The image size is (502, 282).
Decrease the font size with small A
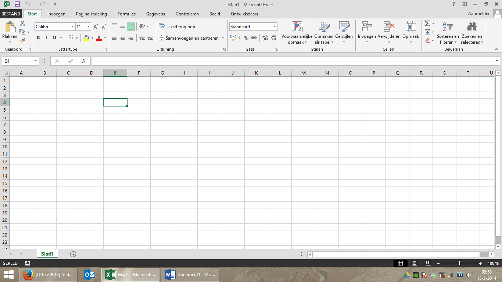click(104, 27)
